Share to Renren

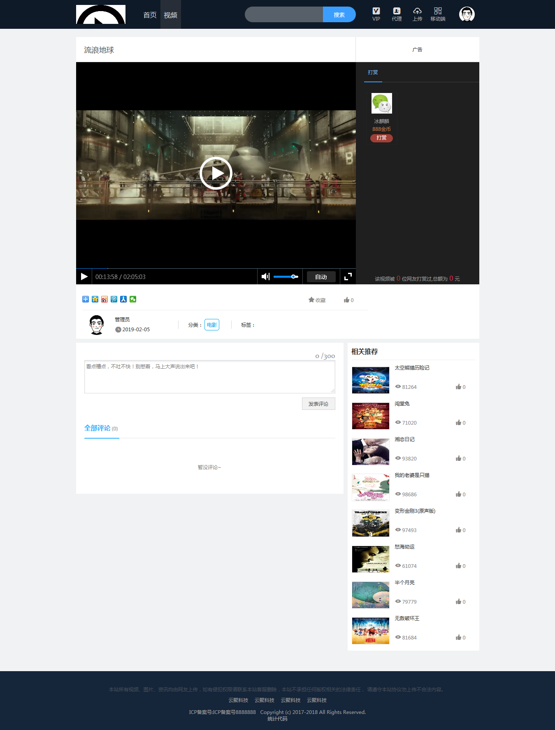click(123, 299)
